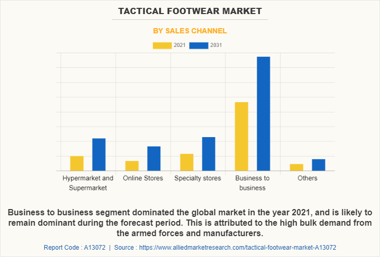Viewport: 380px width, 257px height.
Task: Select Others 2021 yellow bar
Action: pyautogui.click(x=297, y=167)
